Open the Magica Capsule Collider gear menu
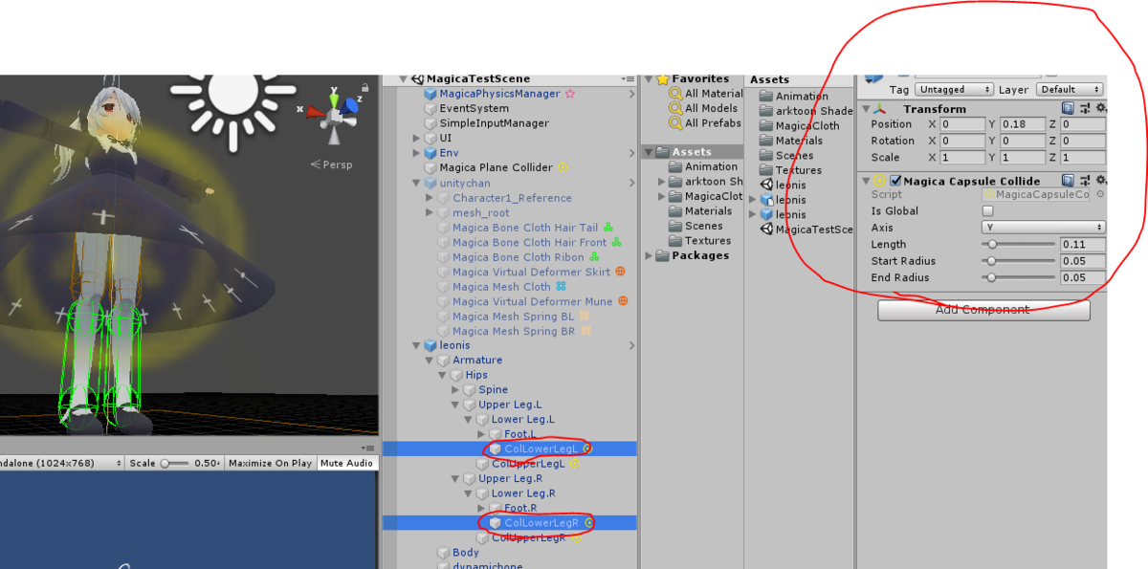The height and width of the screenshot is (569, 1148). pos(1100,181)
